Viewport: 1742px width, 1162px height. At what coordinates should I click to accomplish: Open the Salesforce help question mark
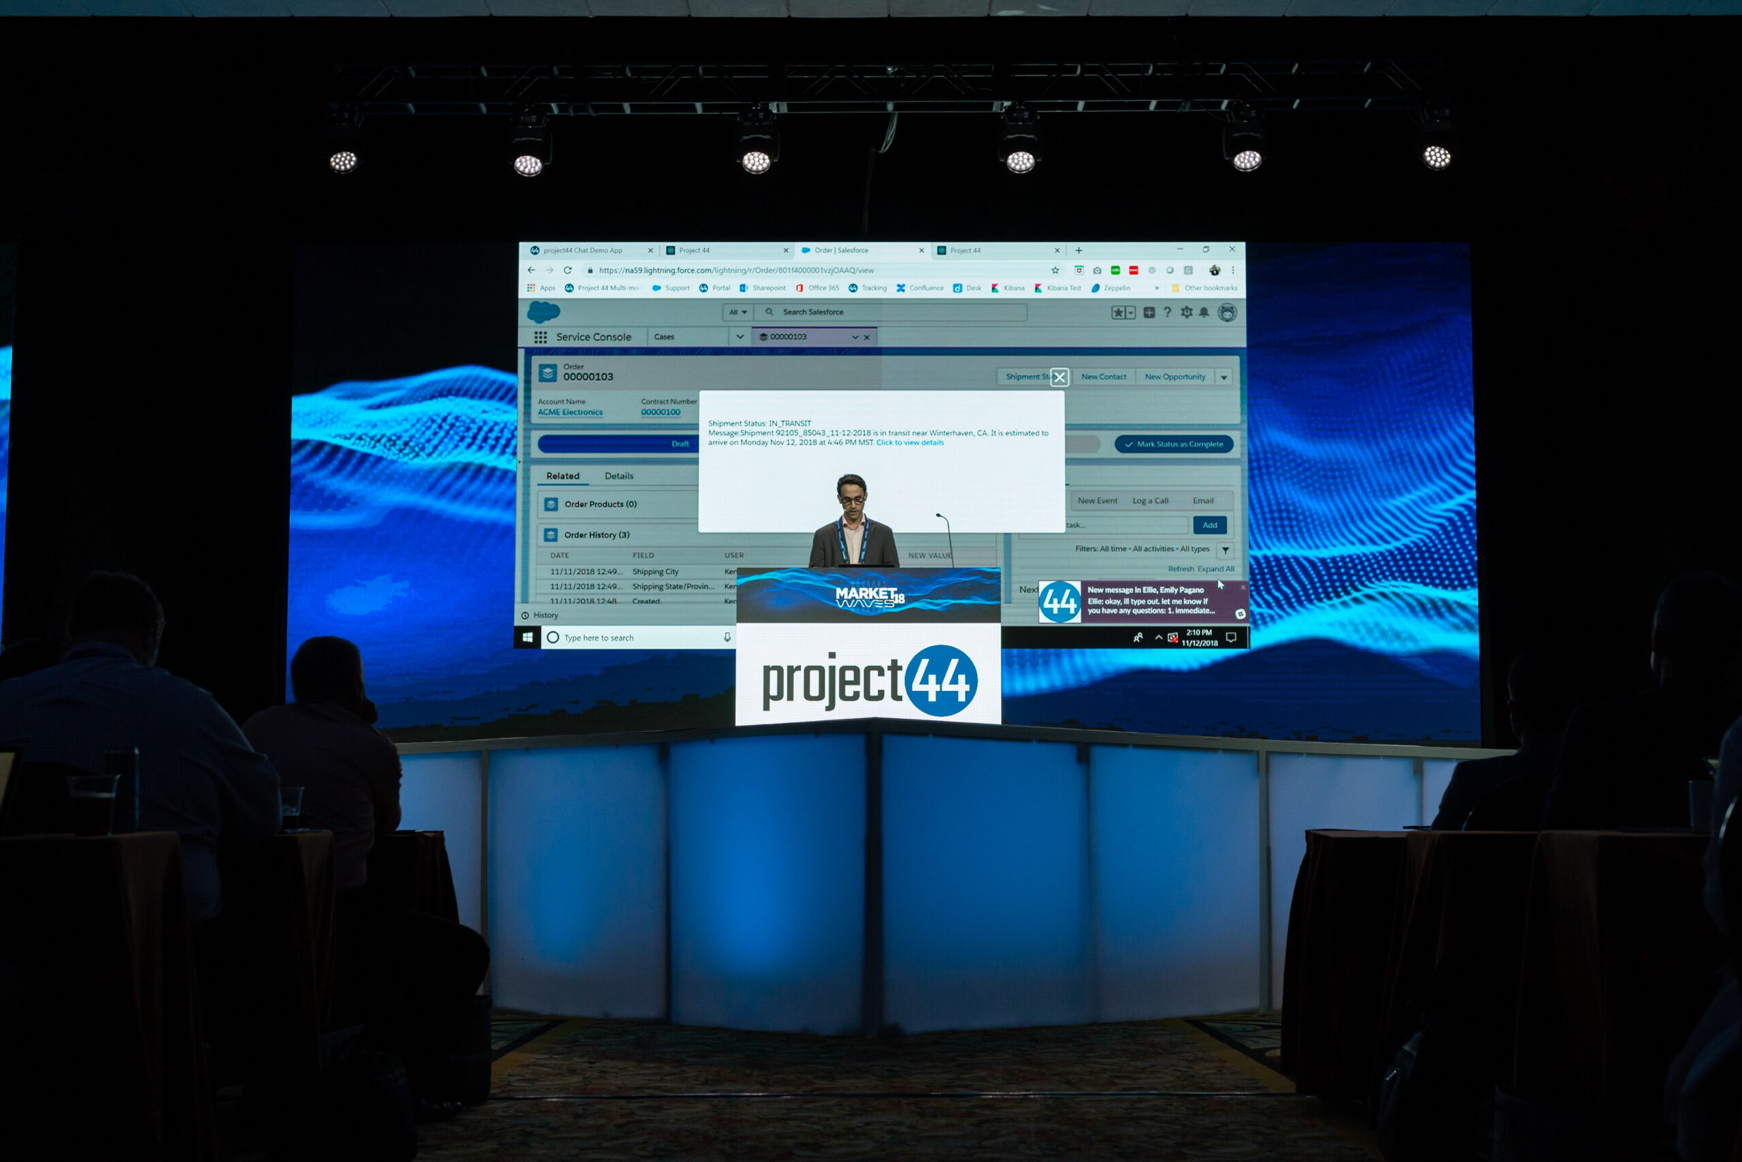[x=1167, y=312]
